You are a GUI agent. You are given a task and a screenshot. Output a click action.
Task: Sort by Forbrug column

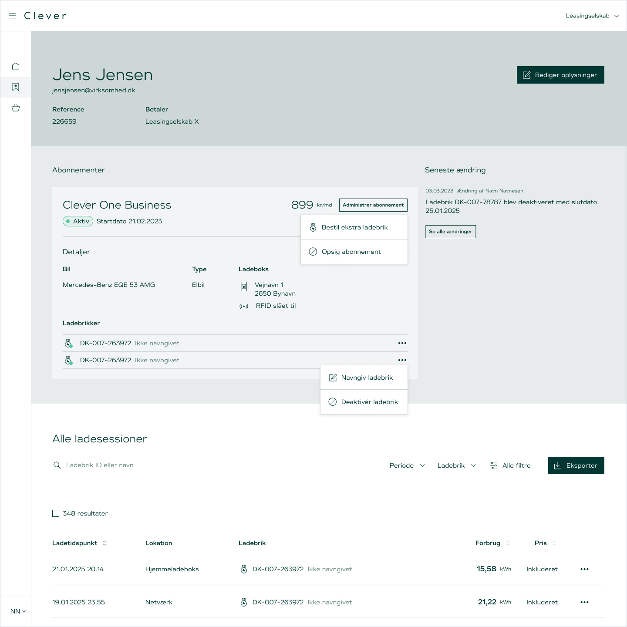tap(508, 543)
